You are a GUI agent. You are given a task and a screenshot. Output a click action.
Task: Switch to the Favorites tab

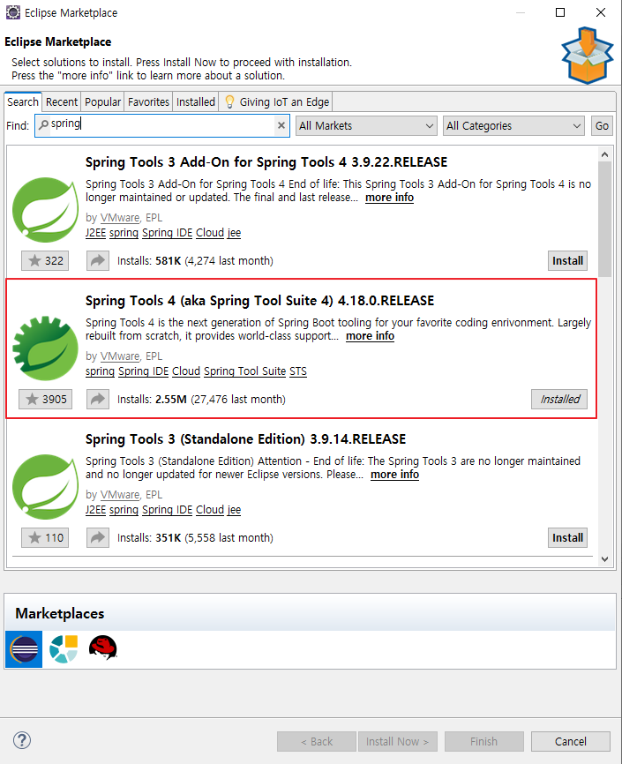pos(148,101)
